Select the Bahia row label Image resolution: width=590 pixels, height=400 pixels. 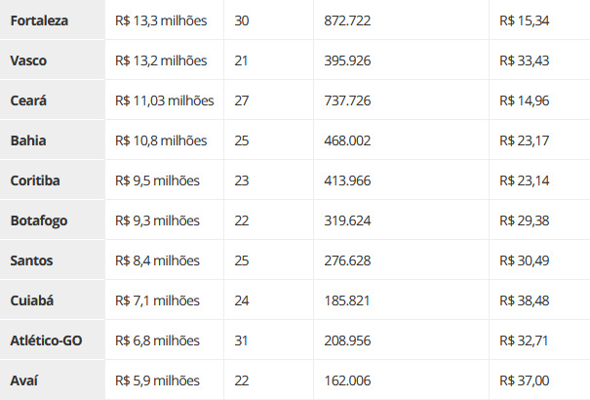click(x=52, y=140)
